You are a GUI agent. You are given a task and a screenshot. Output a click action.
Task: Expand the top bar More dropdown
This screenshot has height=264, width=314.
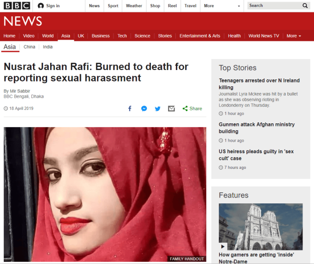pos(222,6)
